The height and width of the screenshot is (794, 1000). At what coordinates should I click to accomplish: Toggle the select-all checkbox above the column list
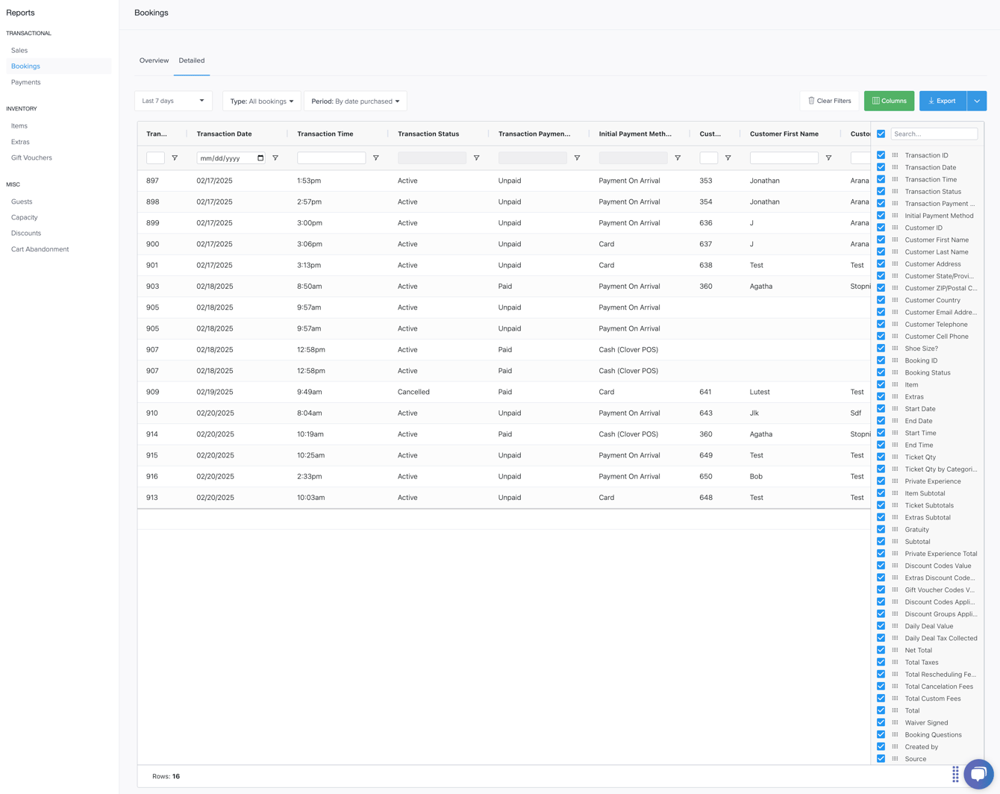tap(881, 134)
